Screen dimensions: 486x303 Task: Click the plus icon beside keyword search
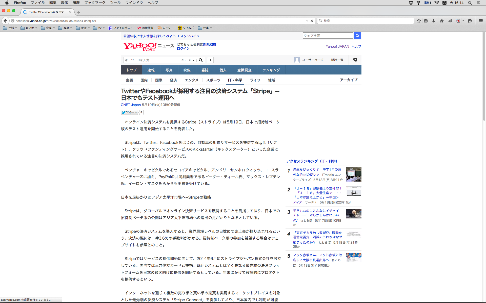click(x=210, y=60)
